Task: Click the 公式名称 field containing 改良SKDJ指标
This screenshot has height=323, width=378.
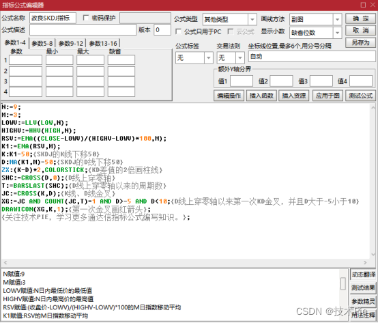Action: pos(53,18)
